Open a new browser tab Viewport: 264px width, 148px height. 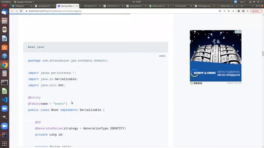click(x=242, y=6)
